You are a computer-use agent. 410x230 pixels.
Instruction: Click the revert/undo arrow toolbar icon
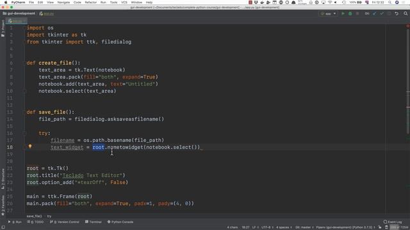(x=397, y=13)
